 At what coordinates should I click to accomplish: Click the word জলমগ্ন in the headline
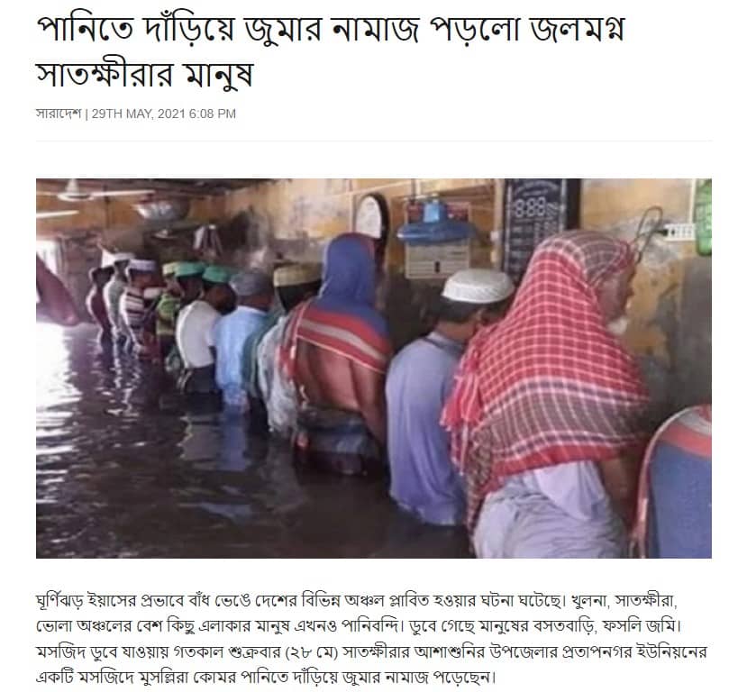click(578, 29)
